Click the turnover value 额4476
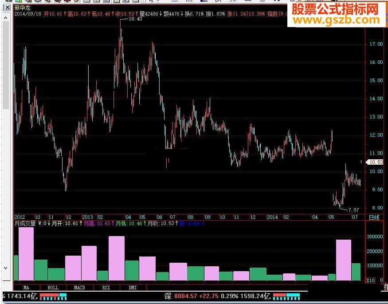 (x=172, y=14)
